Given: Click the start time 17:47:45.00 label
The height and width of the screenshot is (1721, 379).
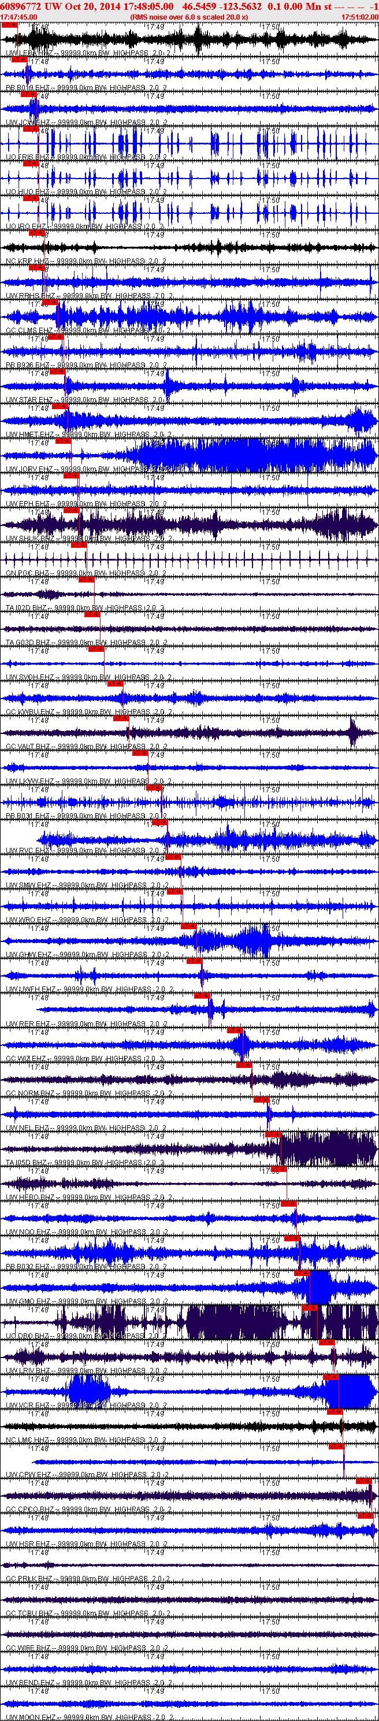Looking at the screenshot, I should click(18, 17).
